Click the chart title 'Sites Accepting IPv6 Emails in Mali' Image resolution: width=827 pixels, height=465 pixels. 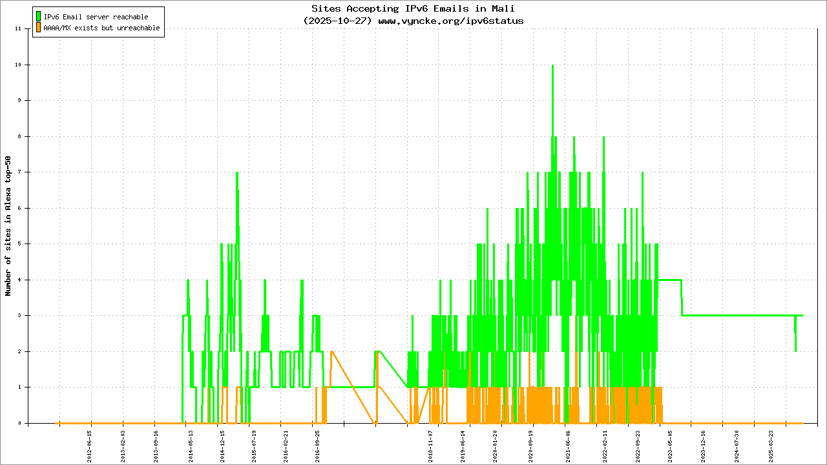click(x=413, y=9)
